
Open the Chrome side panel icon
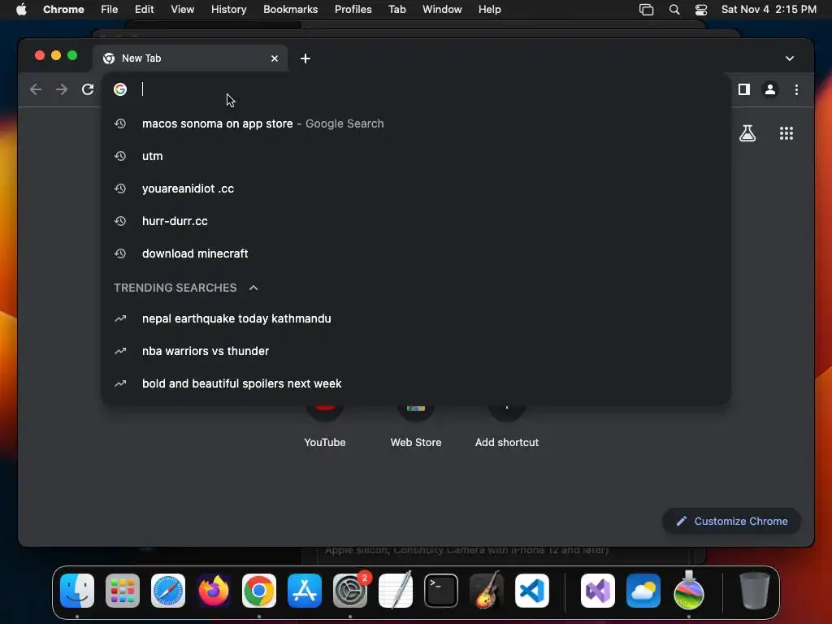[744, 89]
